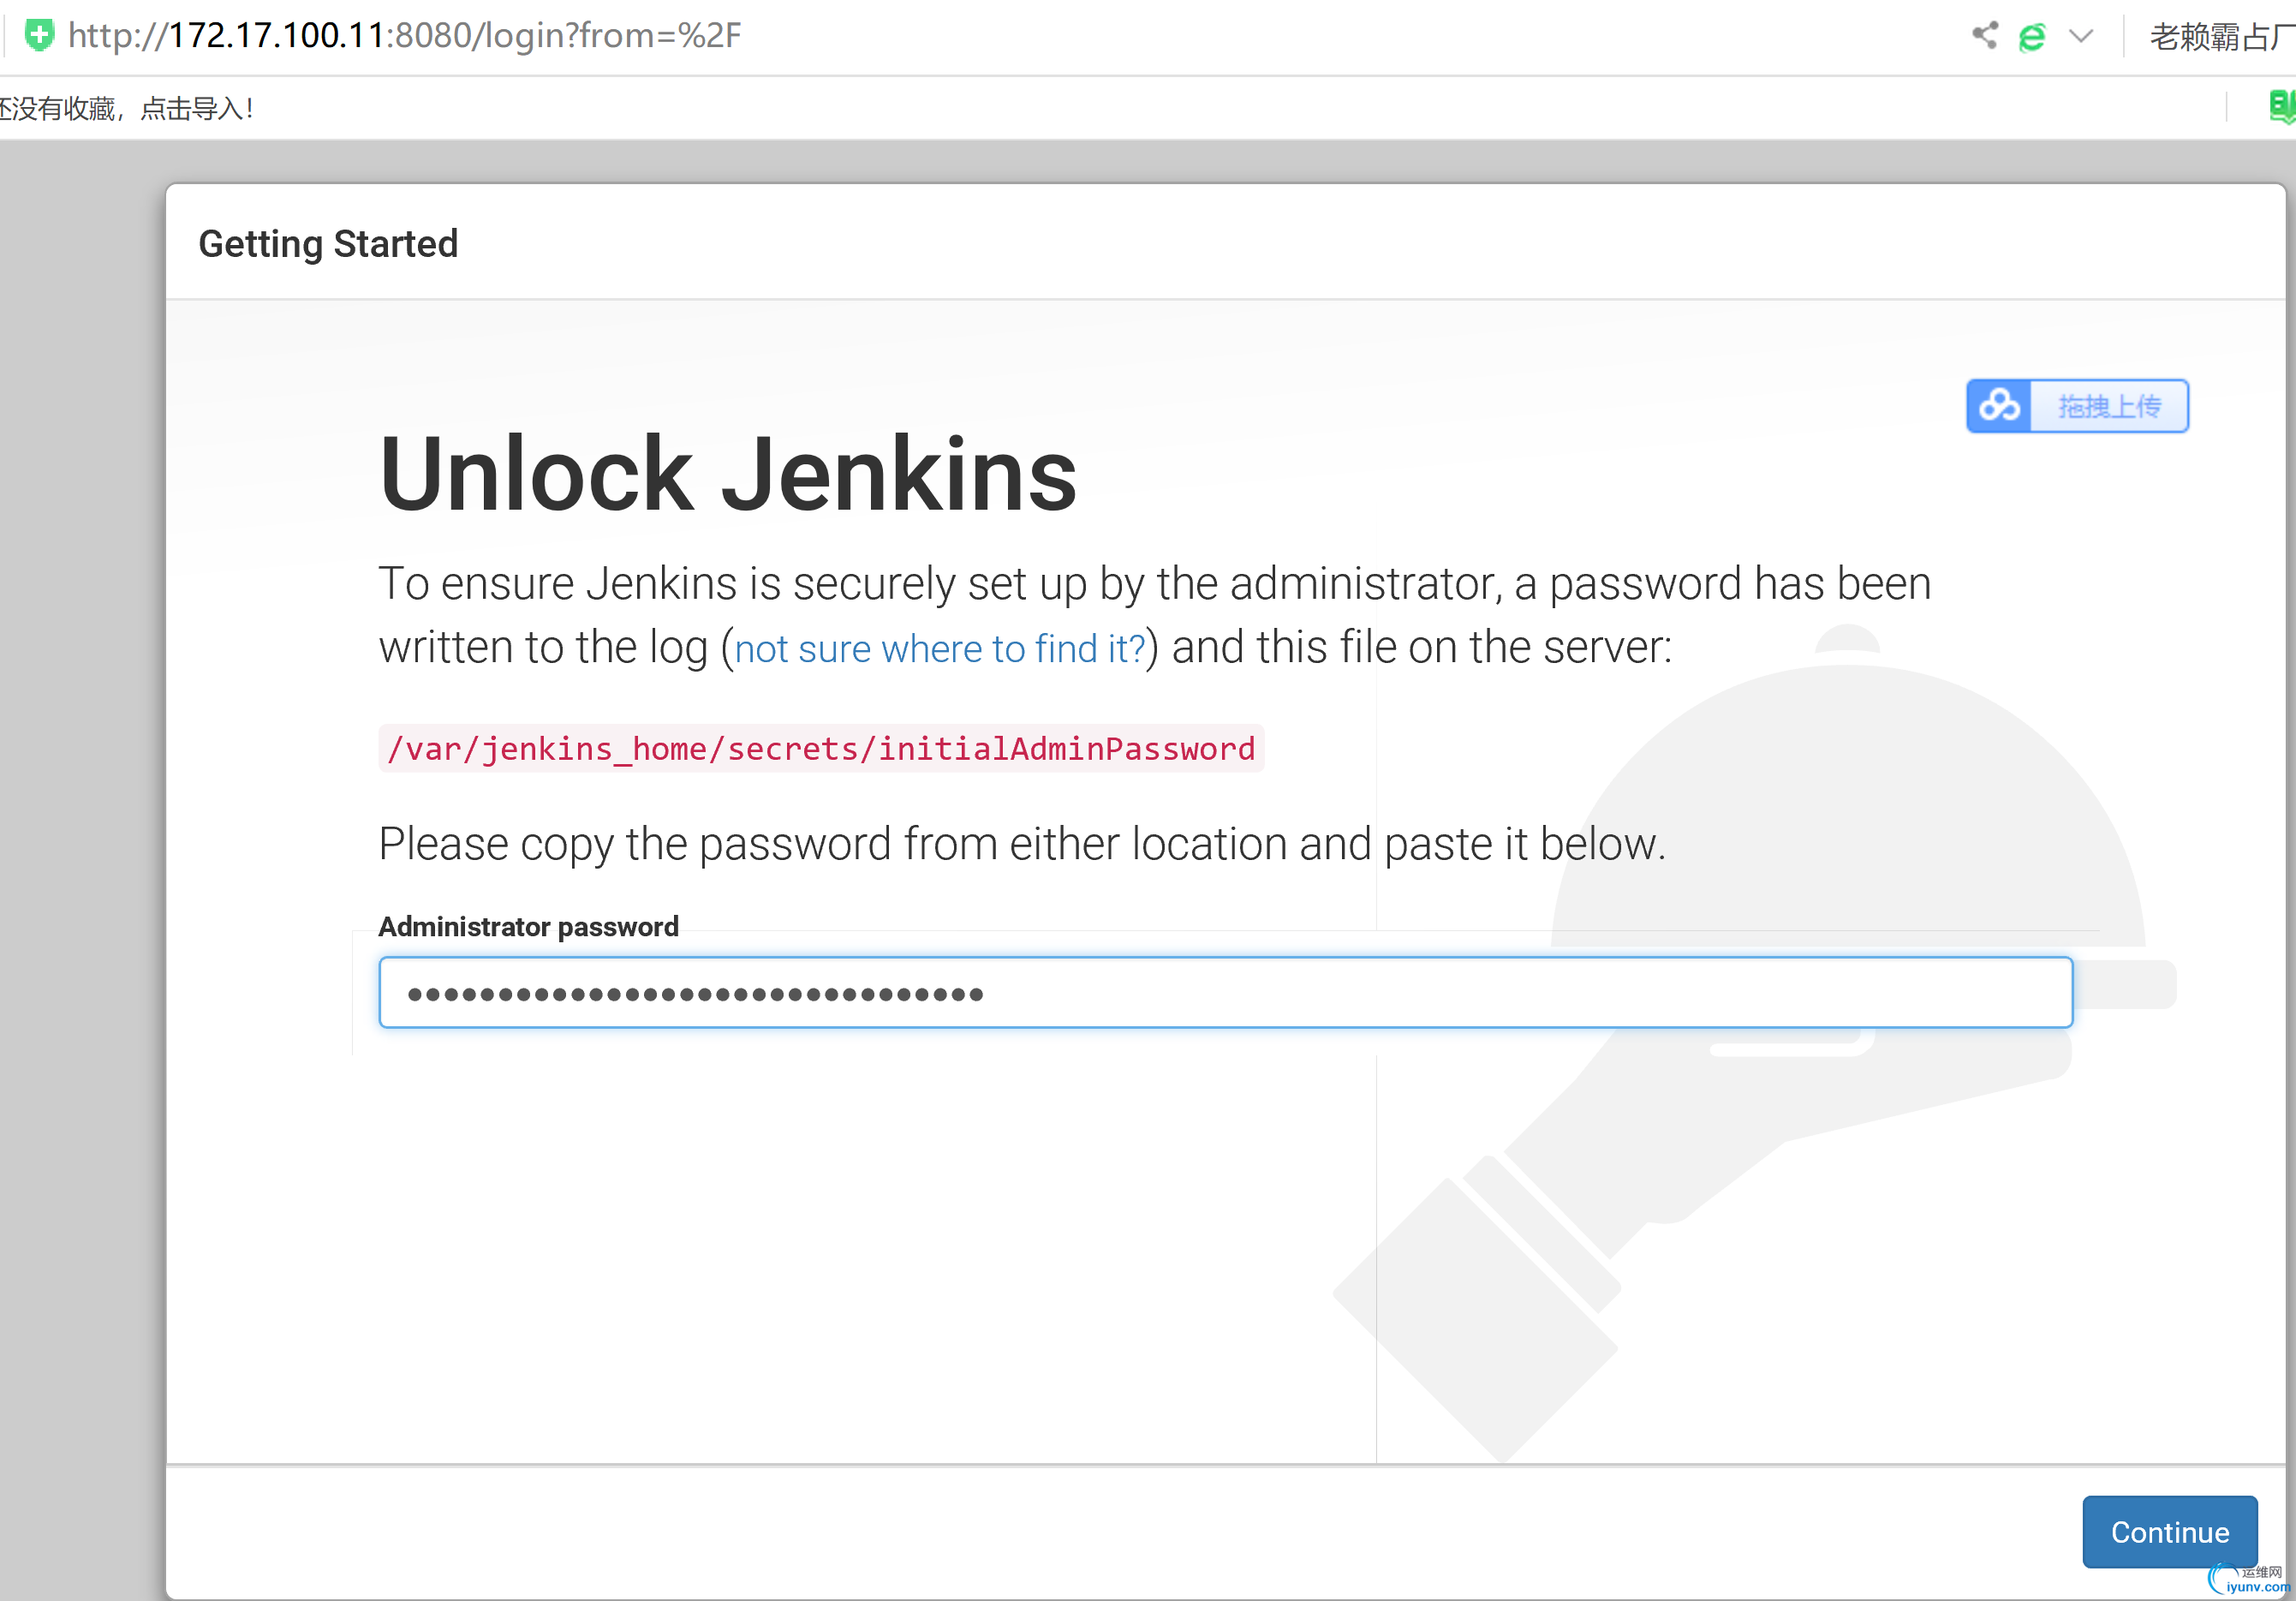The image size is (2296, 1601).
Task: Click the Continue button
Action: 2169,1531
